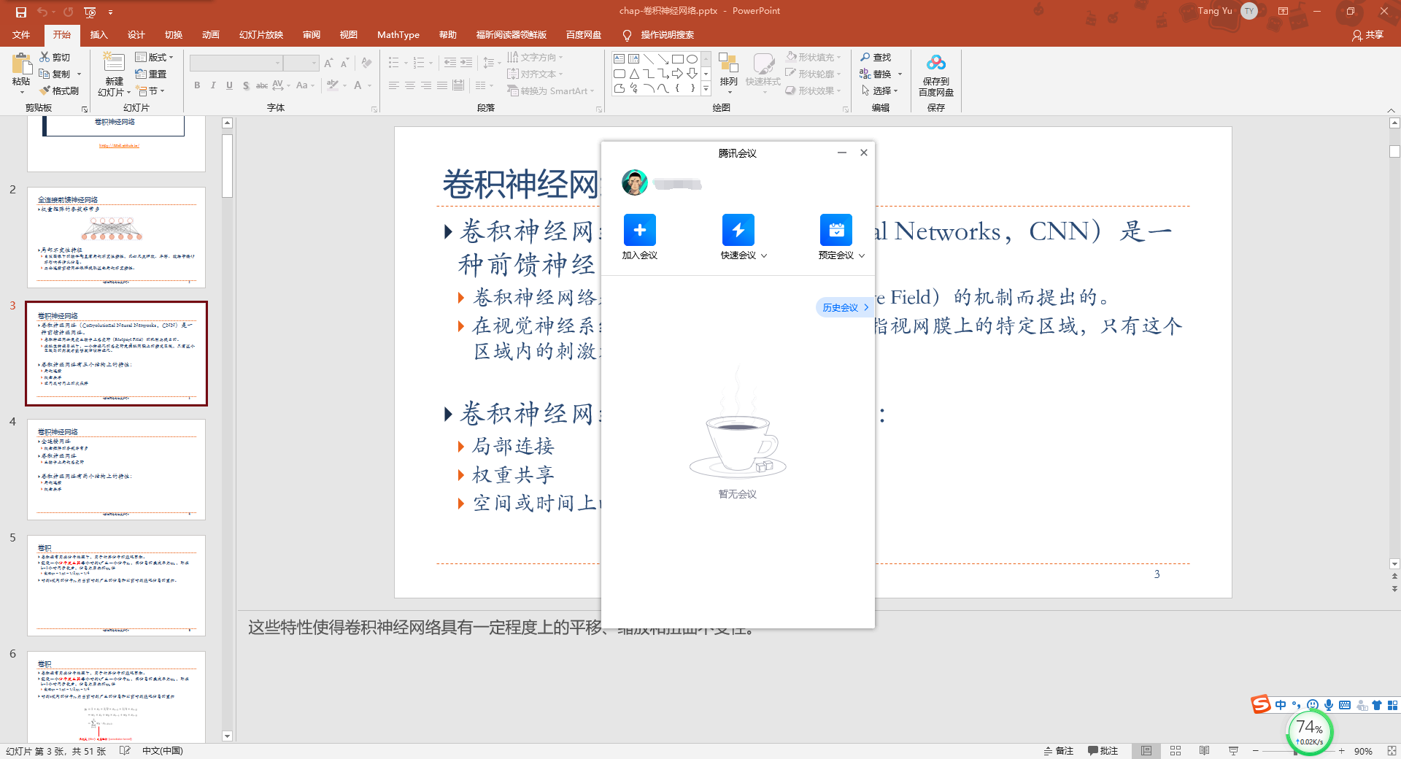Open Find (查找) in the editing group
1401x759 pixels.
click(876, 57)
